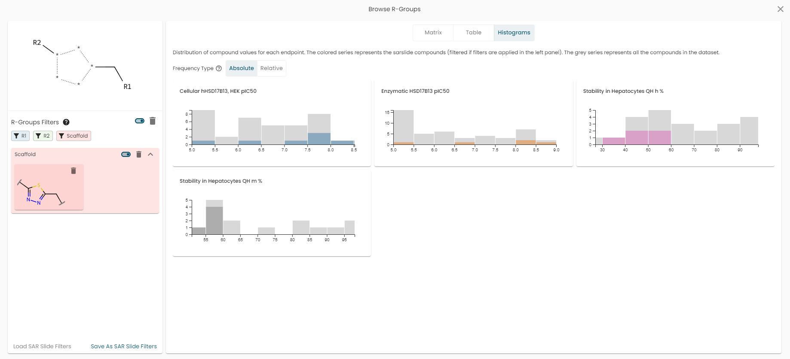Toggle all R-Groups filters on or off
Screen dimensions: 790x359
140,121
